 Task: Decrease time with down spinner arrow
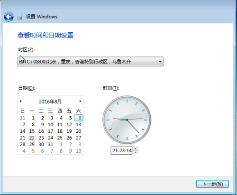coord(136,152)
